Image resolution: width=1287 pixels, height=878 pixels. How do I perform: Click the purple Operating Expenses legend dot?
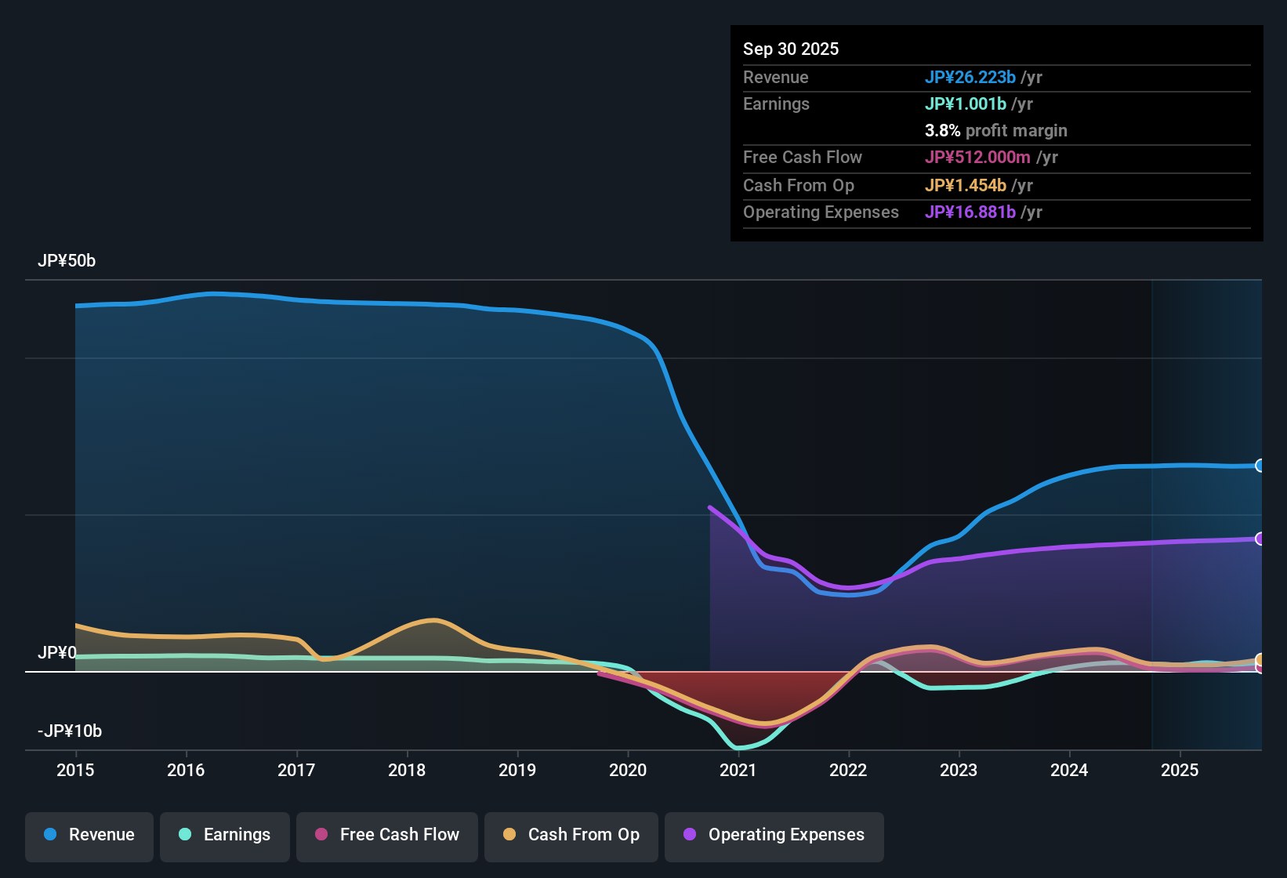point(689,835)
